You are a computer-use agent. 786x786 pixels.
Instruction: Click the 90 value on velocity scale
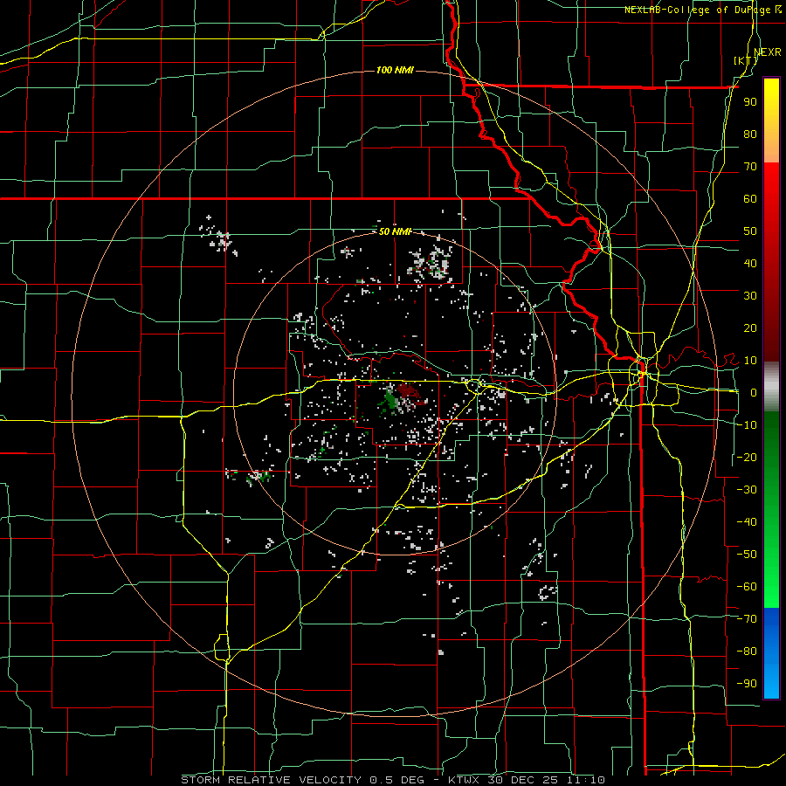coord(750,102)
